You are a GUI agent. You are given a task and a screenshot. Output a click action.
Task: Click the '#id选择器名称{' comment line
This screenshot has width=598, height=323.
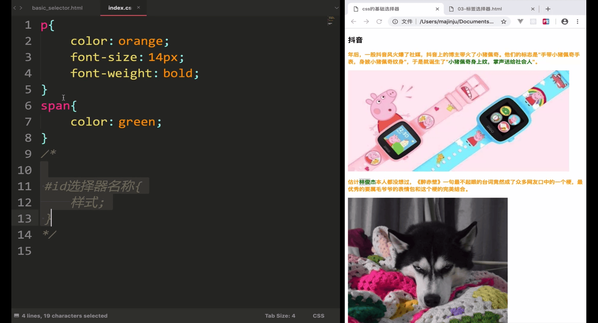pyautogui.click(x=93, y=186)
